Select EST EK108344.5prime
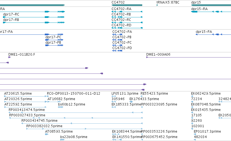The image size is (231, 141). [127, 132]
